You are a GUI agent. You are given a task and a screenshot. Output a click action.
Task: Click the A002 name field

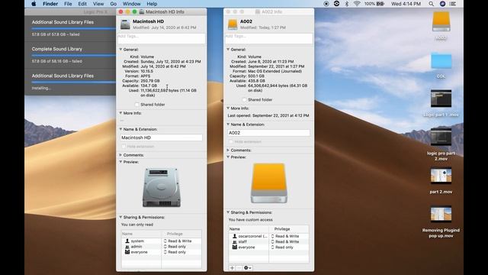point(268,133)
